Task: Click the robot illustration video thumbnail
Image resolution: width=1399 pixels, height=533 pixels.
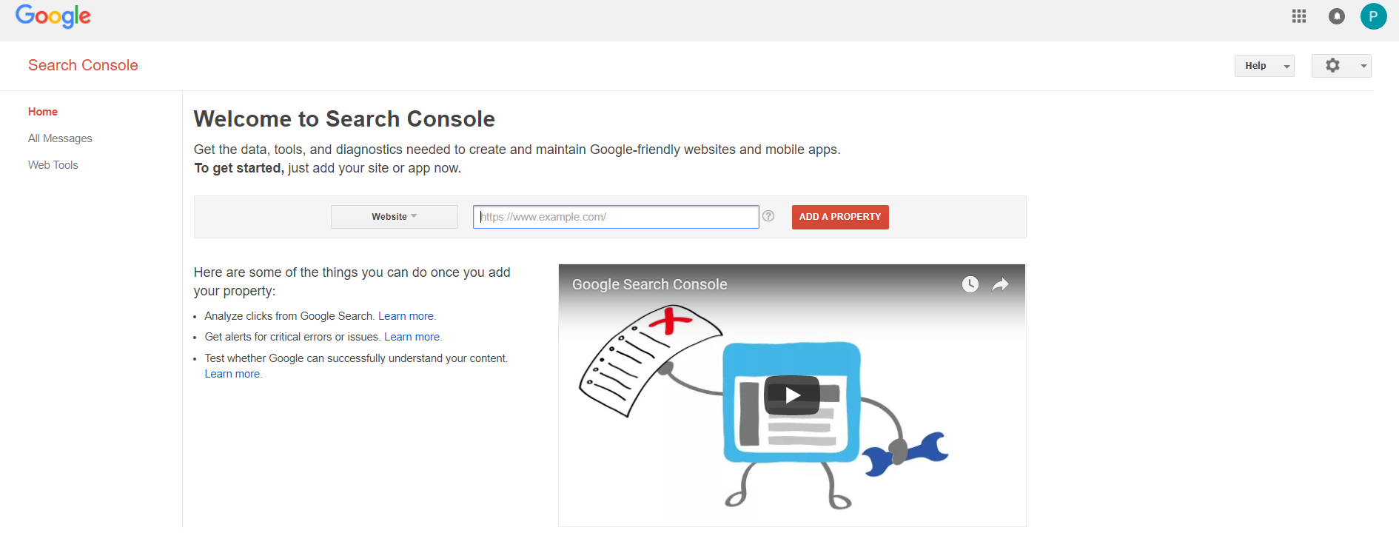Action: tap(792, 395)
